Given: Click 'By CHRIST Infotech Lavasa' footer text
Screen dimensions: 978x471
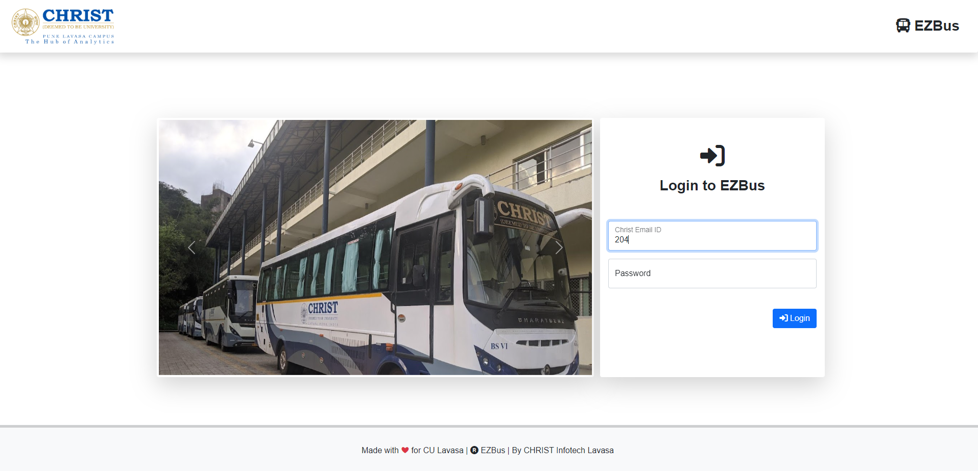Looking at the screenshot, I should [563, 450].
